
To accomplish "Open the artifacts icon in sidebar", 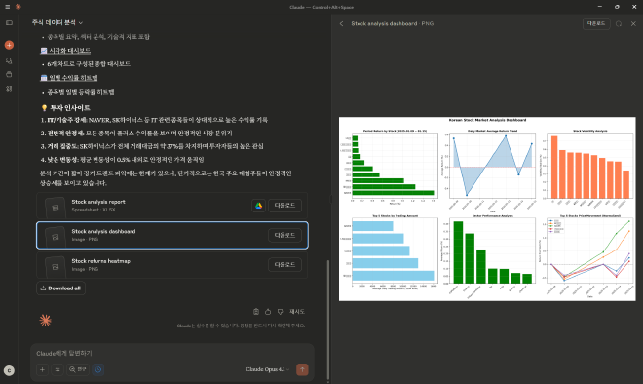I will [x=9, y=89].
